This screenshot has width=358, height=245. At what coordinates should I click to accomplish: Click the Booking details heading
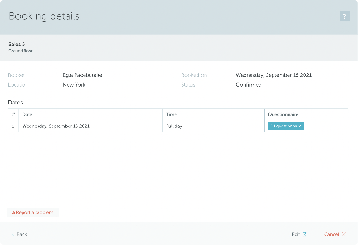[x=44, y=16]
